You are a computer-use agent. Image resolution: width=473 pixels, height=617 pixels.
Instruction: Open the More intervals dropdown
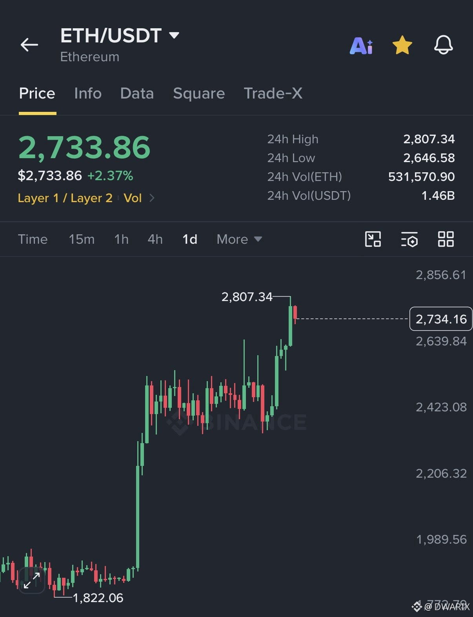coord(239,239)
